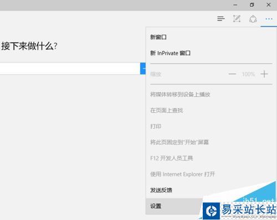Open 新 InPrivate 窗口 menu entry
277x220 pixels.
click(170, 53)
